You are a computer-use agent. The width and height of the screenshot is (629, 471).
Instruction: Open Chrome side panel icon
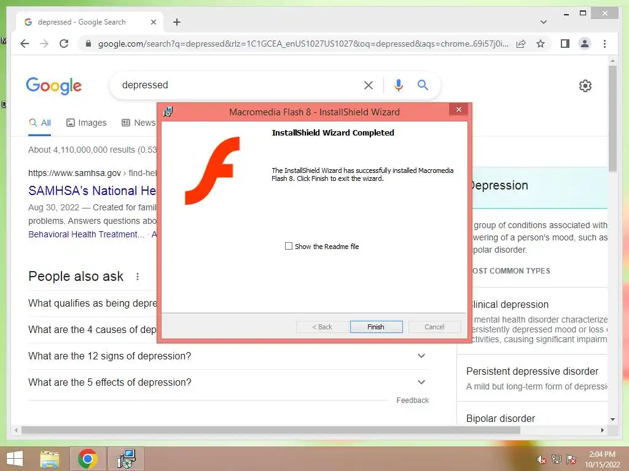565,44
